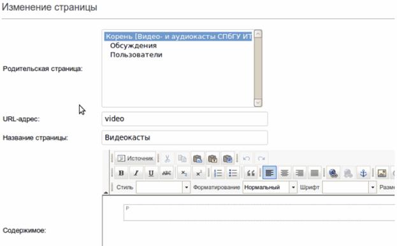Apply Superscript formatting

tap(199, 173)
